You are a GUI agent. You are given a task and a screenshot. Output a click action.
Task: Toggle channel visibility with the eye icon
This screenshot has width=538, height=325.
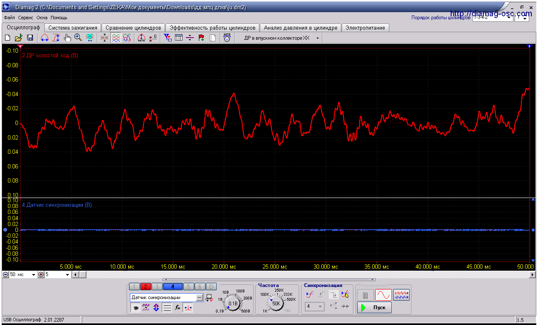point(135,308)
